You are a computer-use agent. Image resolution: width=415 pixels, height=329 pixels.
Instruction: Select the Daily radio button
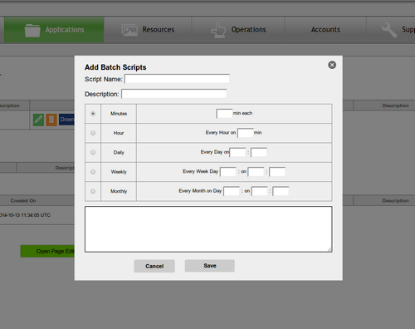93,152
